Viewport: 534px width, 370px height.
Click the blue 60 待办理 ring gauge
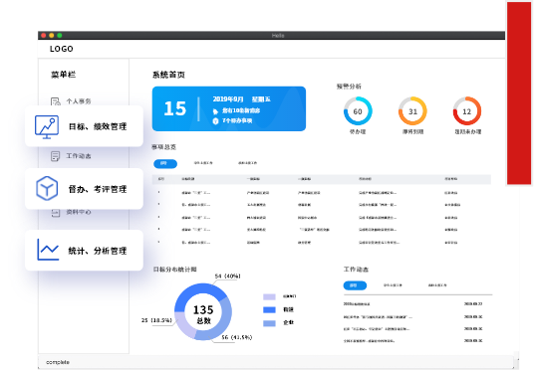358,111
